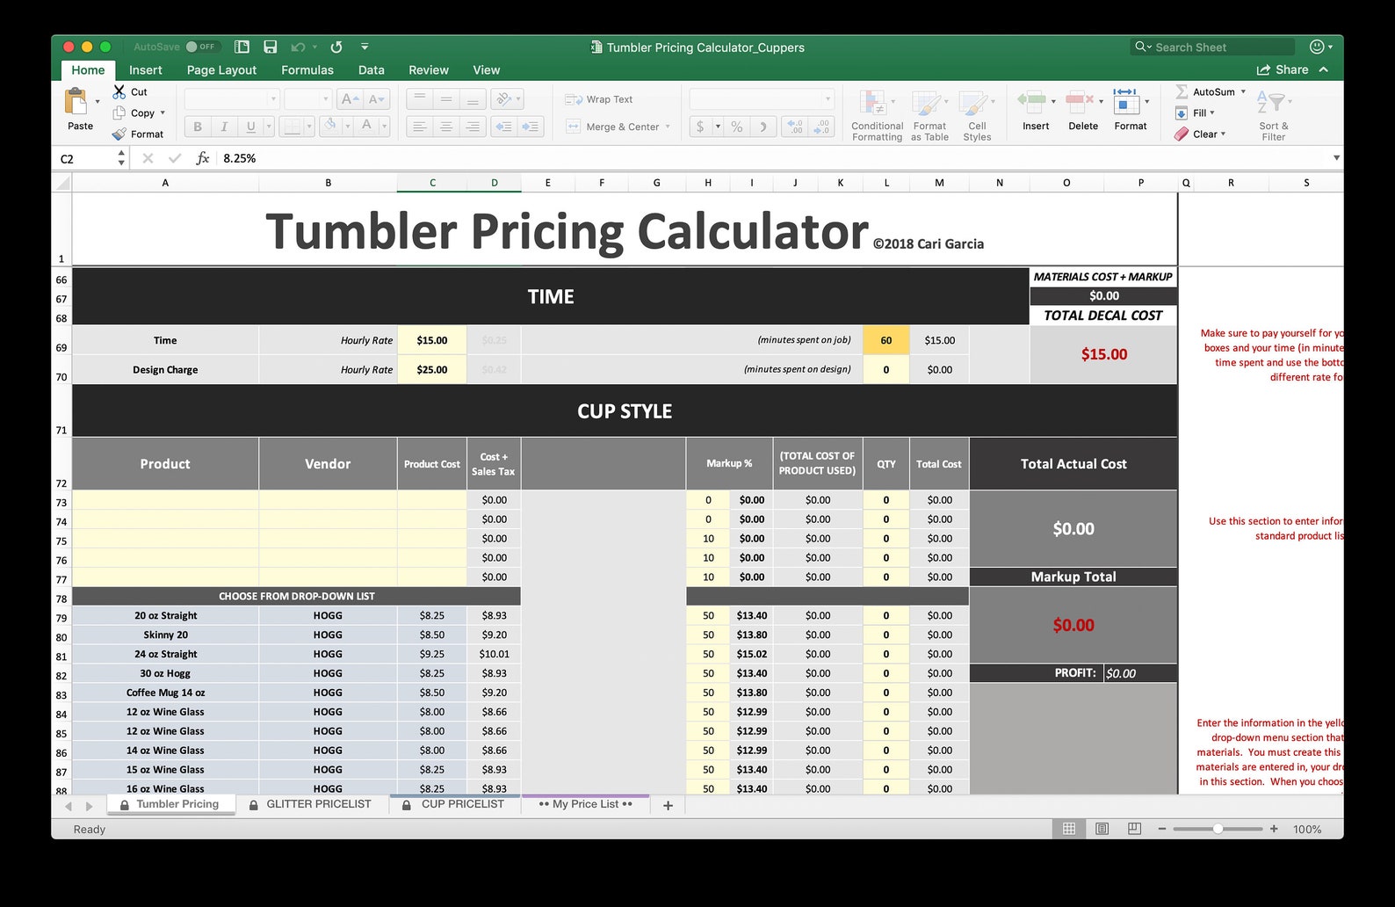Click the increase decimal icon
This screenshot has width=1395, height=907.
click(x=794, y=127)
